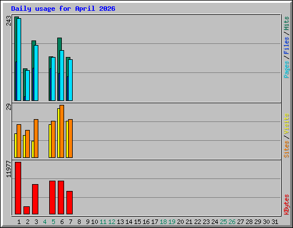Screen dimensions: 293x228
Task: Click the yellow Visits legend label
Action: tap(287, 124)
